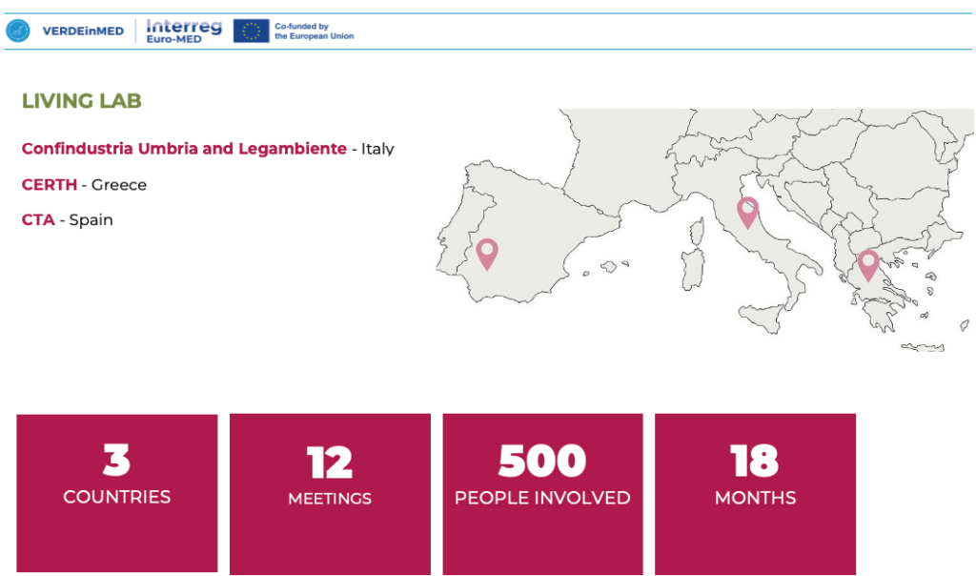Click the CTA partner name
The height and width of the screenshot is (576, 976).
point(38,219)
